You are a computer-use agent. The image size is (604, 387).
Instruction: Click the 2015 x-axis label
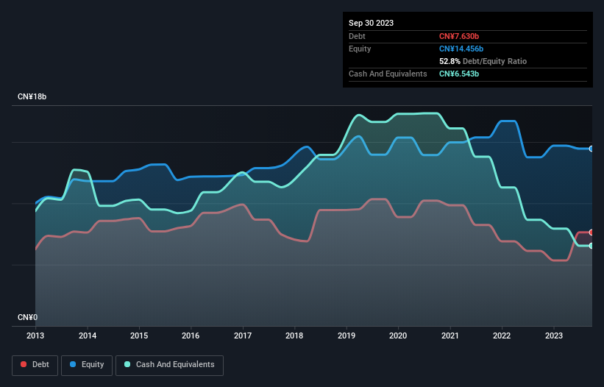[x=139, y=335]
